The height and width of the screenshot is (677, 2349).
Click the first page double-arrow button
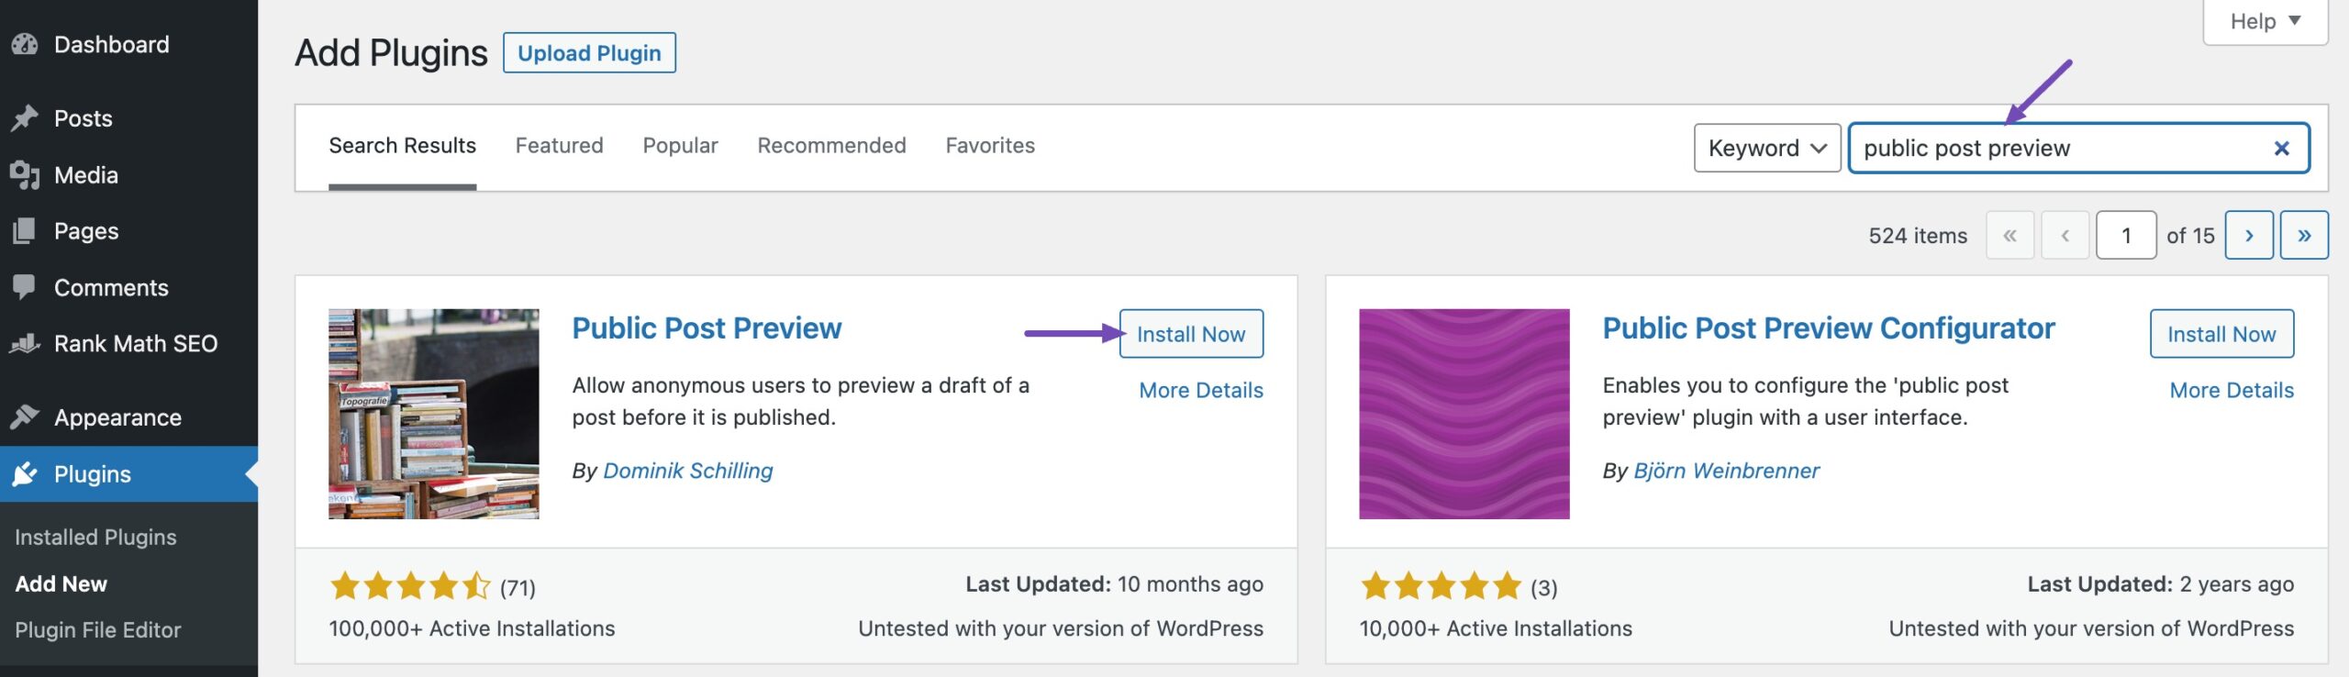pyautogui.click(x=2009, y=235)
